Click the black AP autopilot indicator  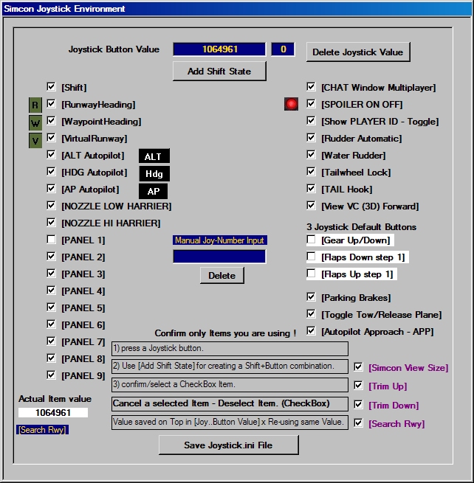[154, 191]
